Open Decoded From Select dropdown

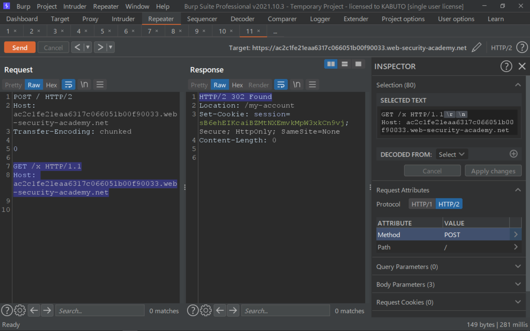(451, 154)
